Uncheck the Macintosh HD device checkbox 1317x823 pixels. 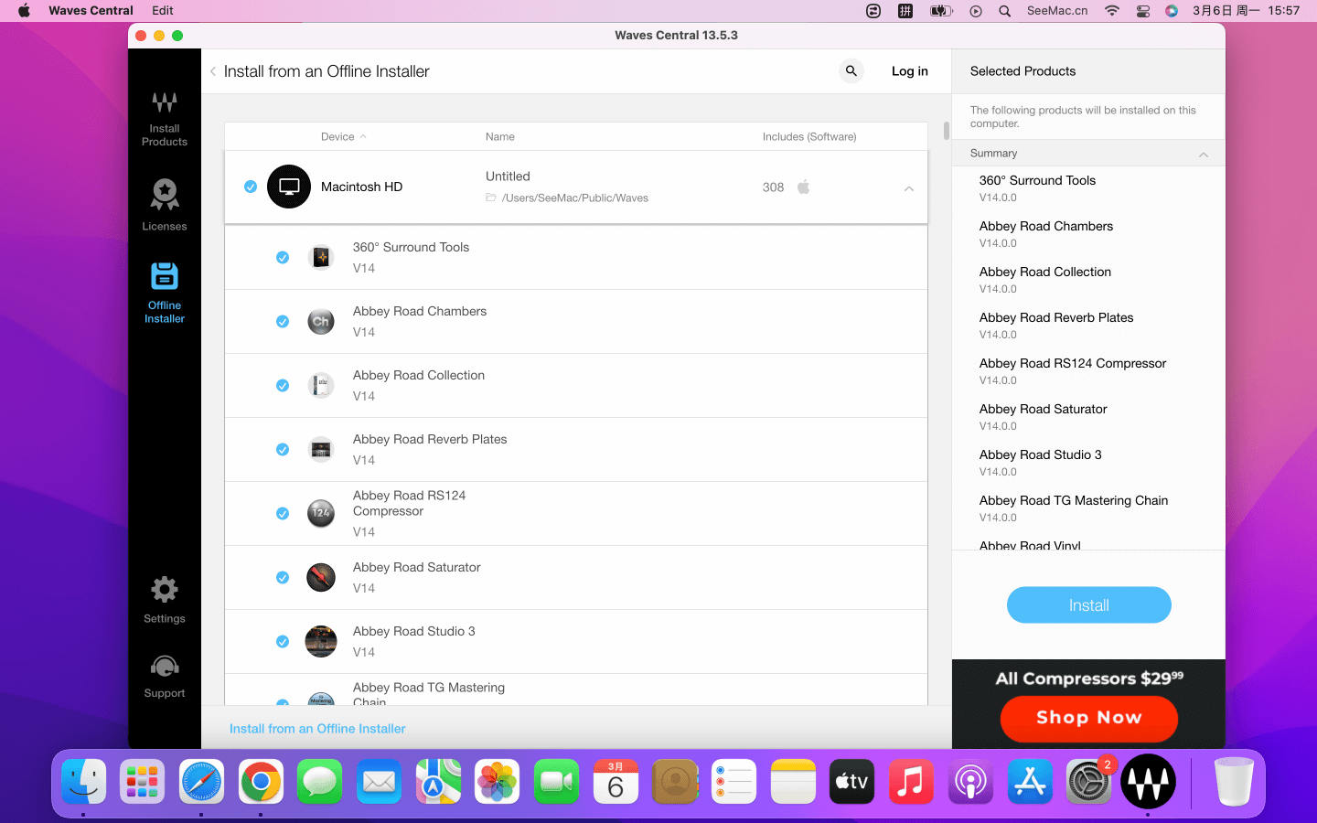(x=251, y=187)
